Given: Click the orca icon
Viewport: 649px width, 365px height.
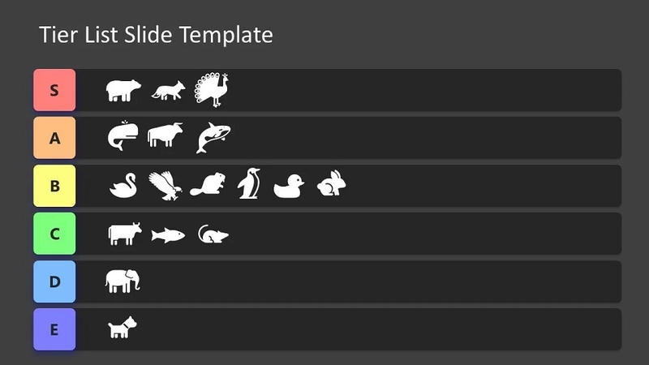Looking at the screenshot, I should point(213,138).
